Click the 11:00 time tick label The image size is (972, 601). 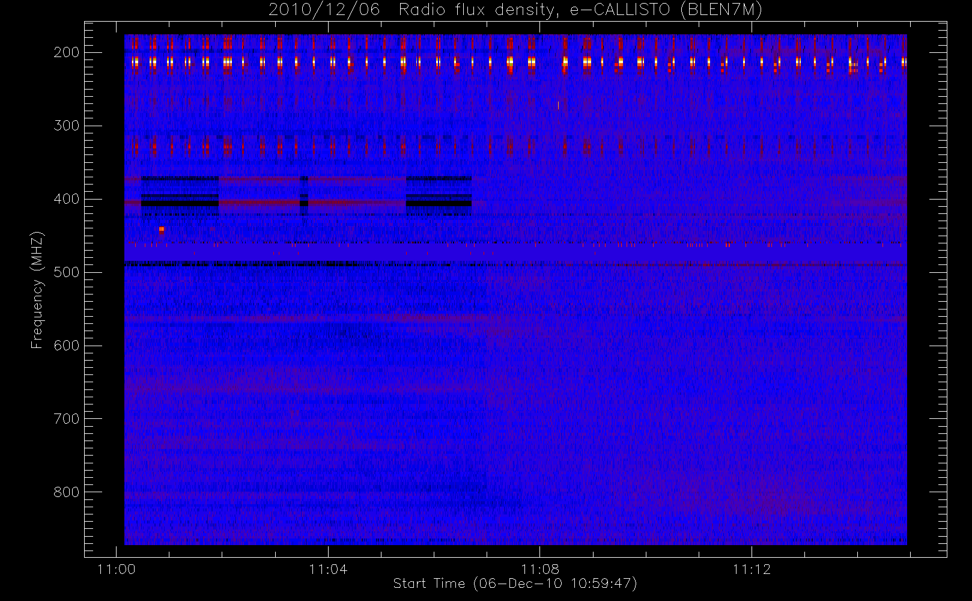click(x=116, y=569)
